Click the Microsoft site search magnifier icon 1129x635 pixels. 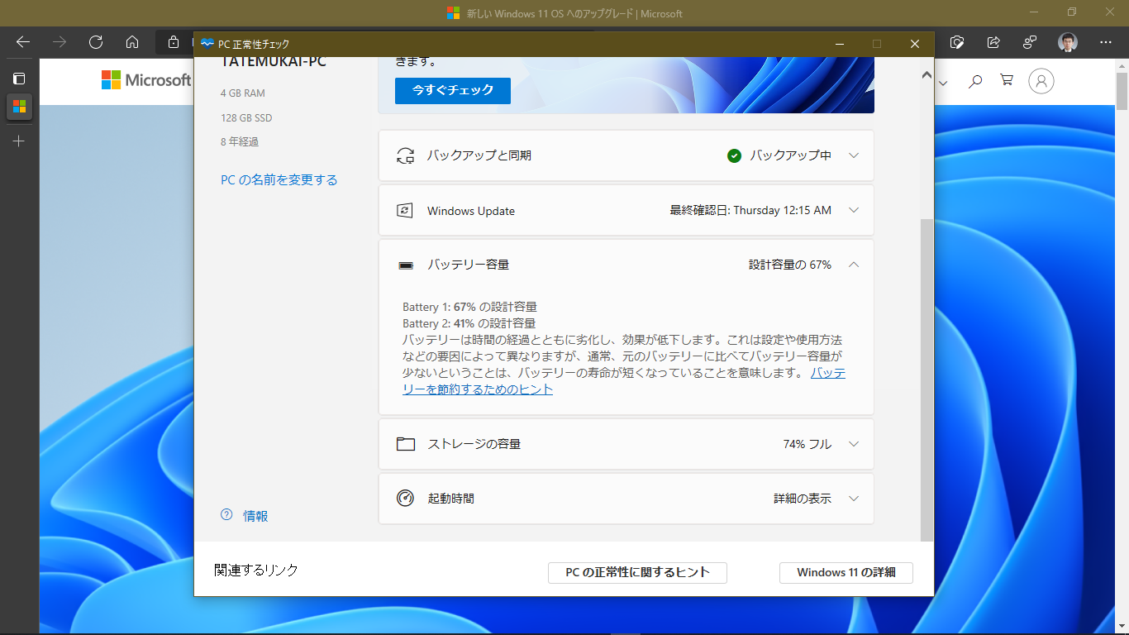pyautogui.click(x=975, y=81)
